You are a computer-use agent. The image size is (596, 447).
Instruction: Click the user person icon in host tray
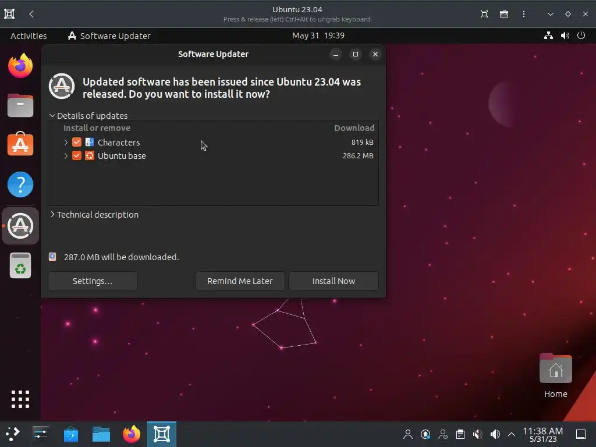pos(408,434)
